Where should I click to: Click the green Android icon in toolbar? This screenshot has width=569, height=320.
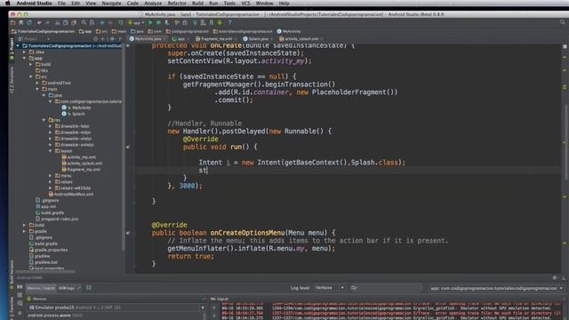point(220,22)
